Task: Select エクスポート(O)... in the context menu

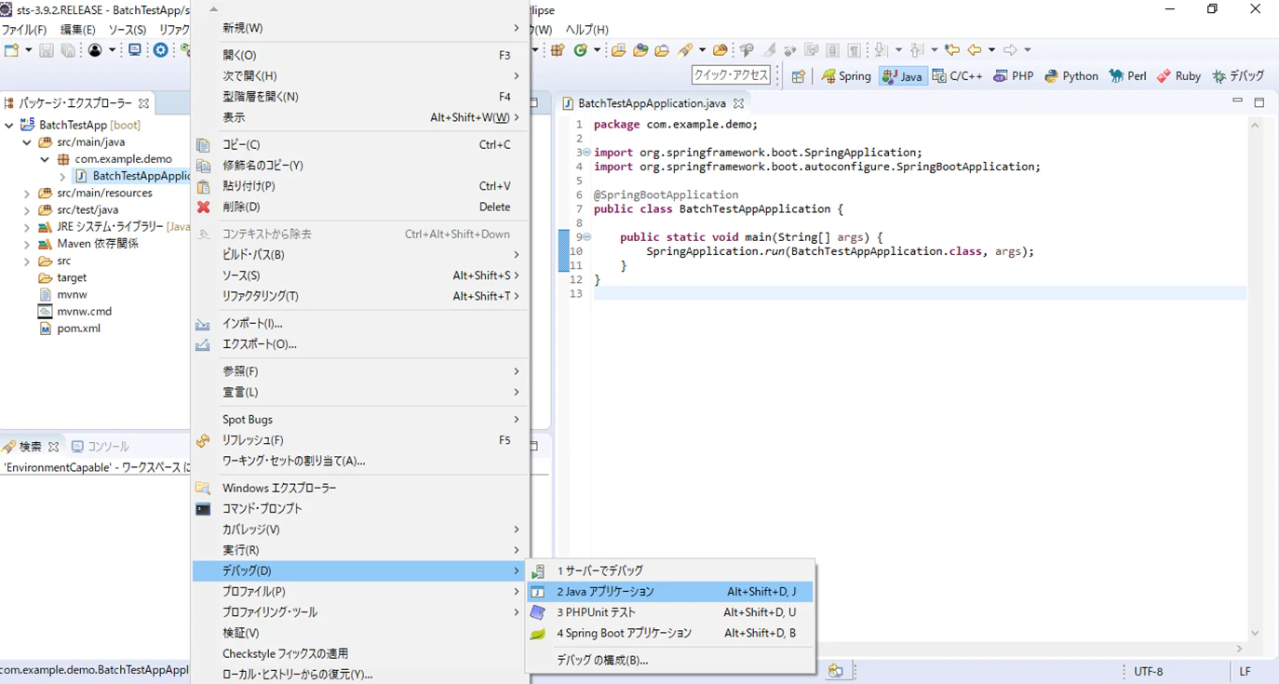Action: coord(359,344)
